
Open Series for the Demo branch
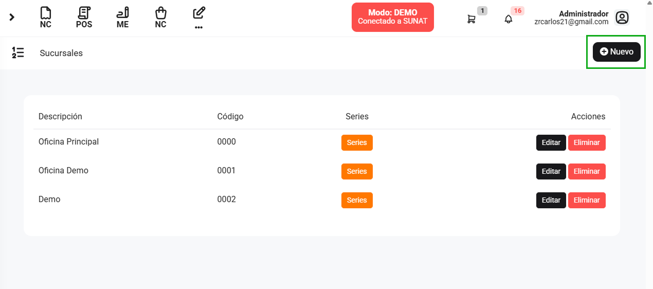coord(357,200)
